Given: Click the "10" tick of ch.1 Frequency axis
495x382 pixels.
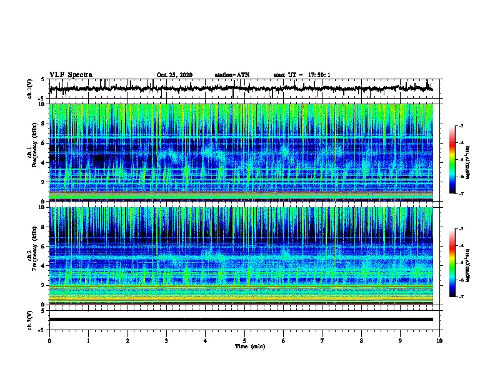Looking at the screenshot, I should tap(42, 104).
